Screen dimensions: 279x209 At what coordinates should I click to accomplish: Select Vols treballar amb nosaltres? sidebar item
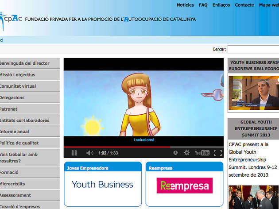click(x=30, y=158)
